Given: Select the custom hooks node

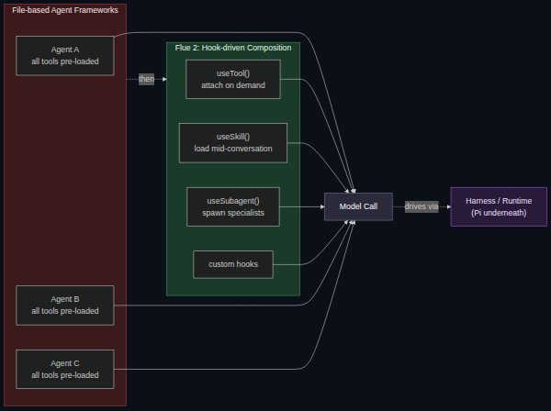Looking at the screenshot, I should [x=233, y=264].
